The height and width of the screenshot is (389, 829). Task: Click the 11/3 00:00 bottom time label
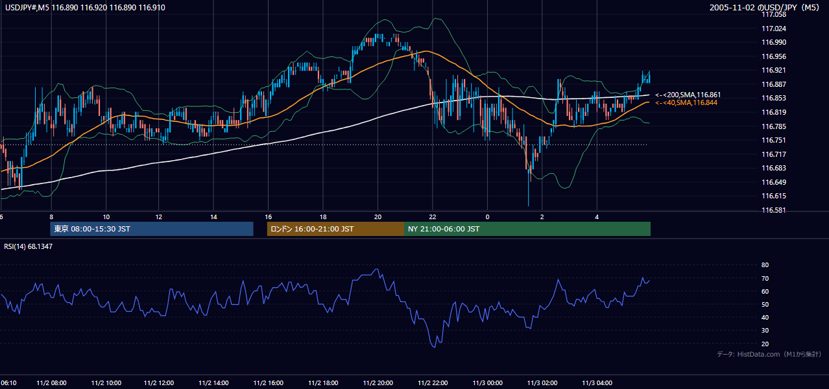click(487, 383)
